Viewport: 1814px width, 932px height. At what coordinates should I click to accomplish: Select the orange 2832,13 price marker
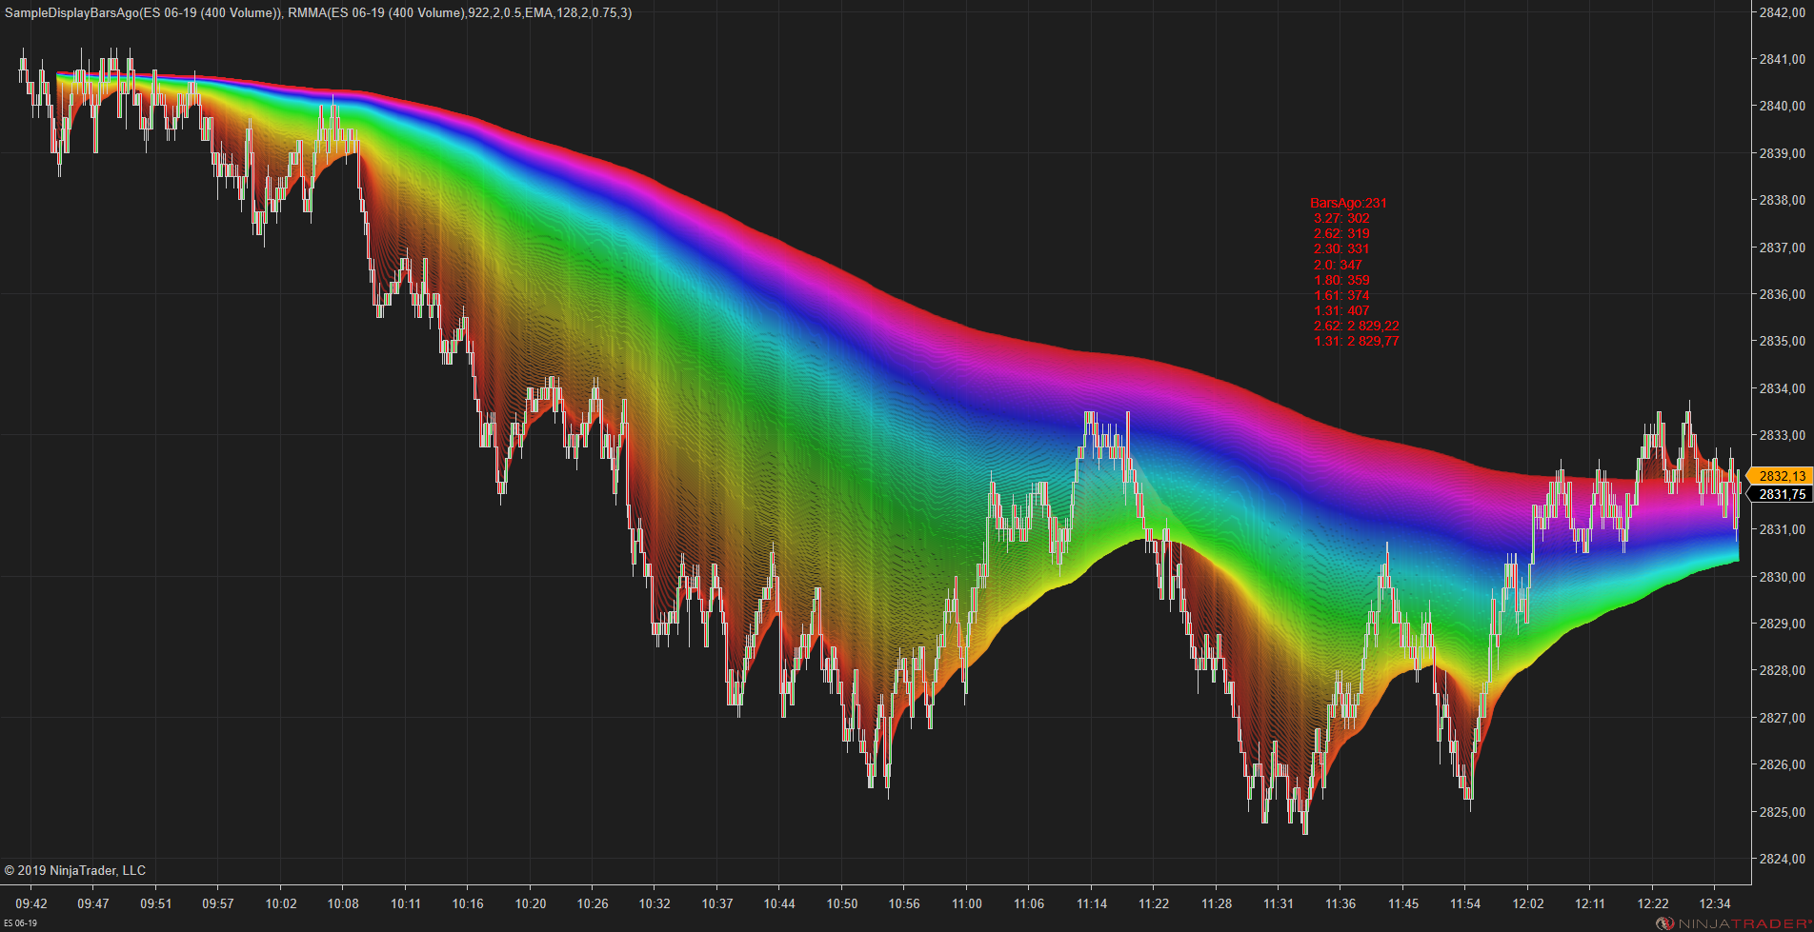(x=1778, y=476)
